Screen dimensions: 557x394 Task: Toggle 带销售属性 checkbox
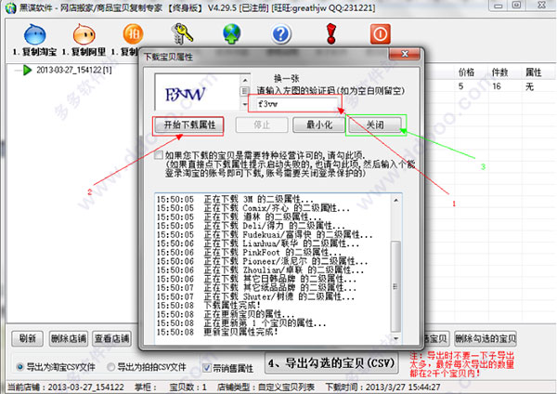[x=206, y=368]
